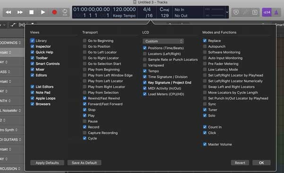Start playback with the Play button
The width and height of the screenshot is (284, 173).
(x=43, y=12)
